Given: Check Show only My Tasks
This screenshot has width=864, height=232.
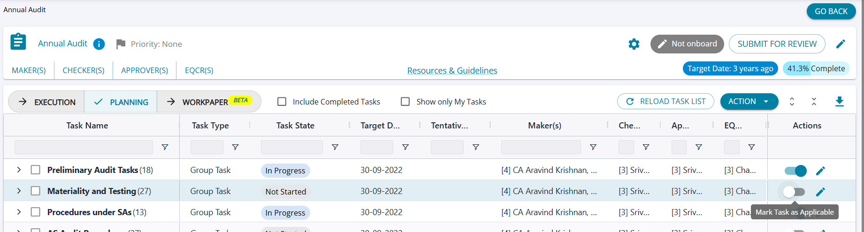Looking at the screenshot, I should [405, 102].
